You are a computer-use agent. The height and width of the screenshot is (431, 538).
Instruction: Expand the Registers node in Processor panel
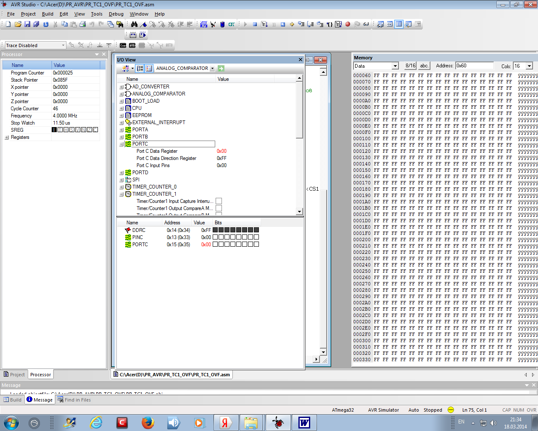[x=7, y=138]
